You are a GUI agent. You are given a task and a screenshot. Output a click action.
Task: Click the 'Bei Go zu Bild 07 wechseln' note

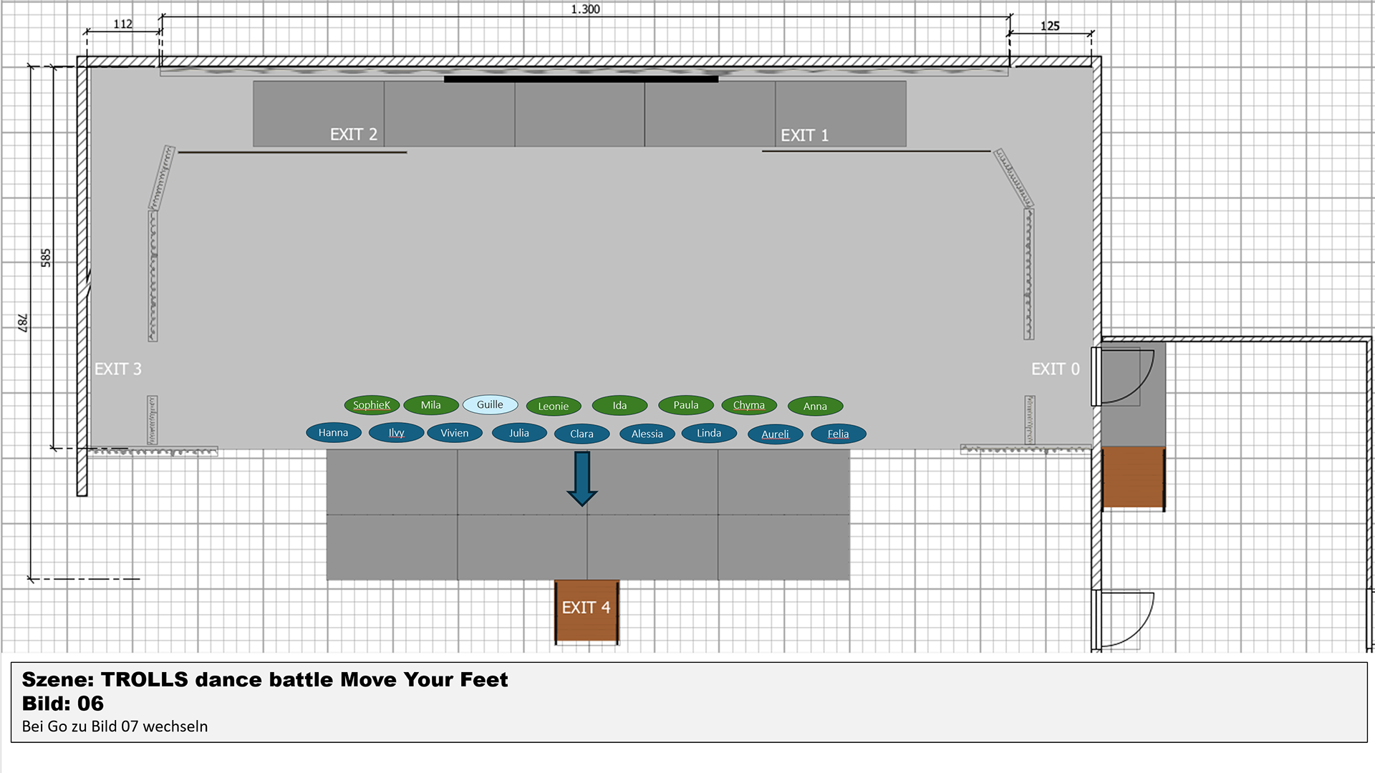coord(115,726)
